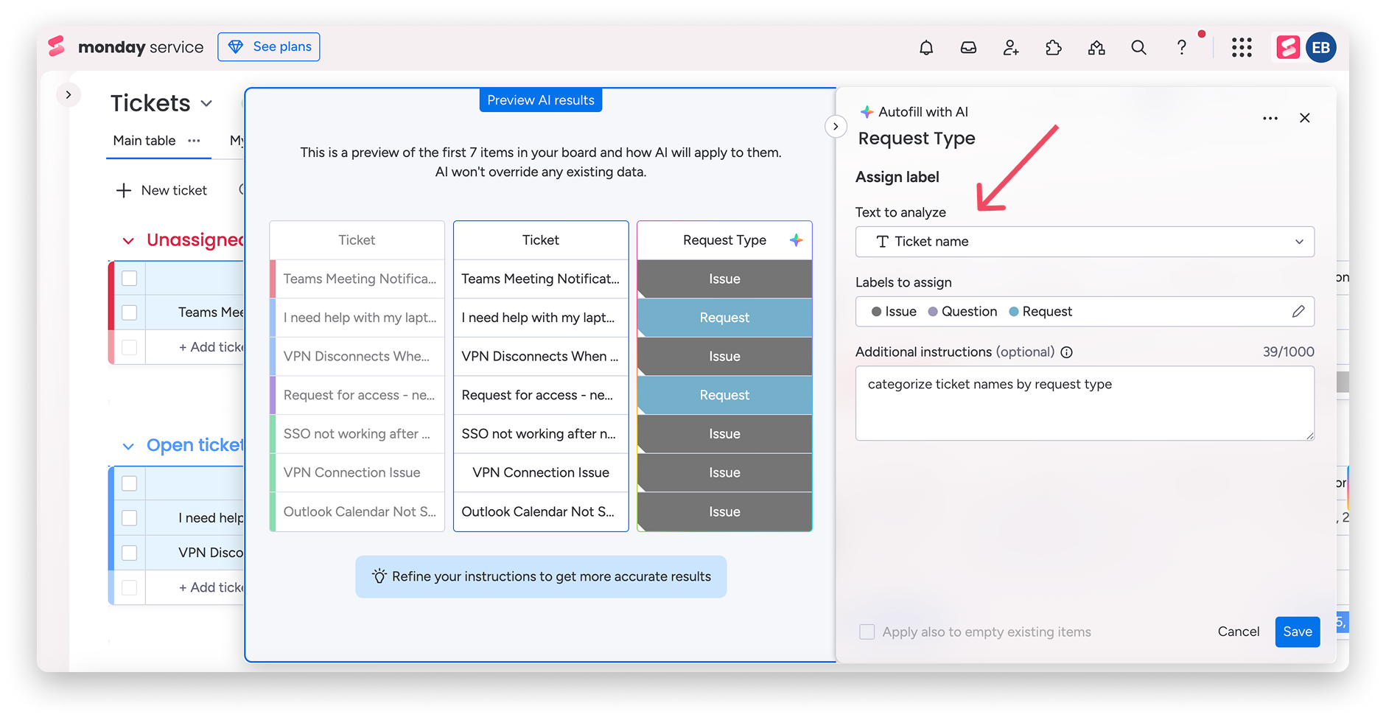Open the search magnifier
The height and width of the screenshot is (720, 1386).
coord(1139,48)
